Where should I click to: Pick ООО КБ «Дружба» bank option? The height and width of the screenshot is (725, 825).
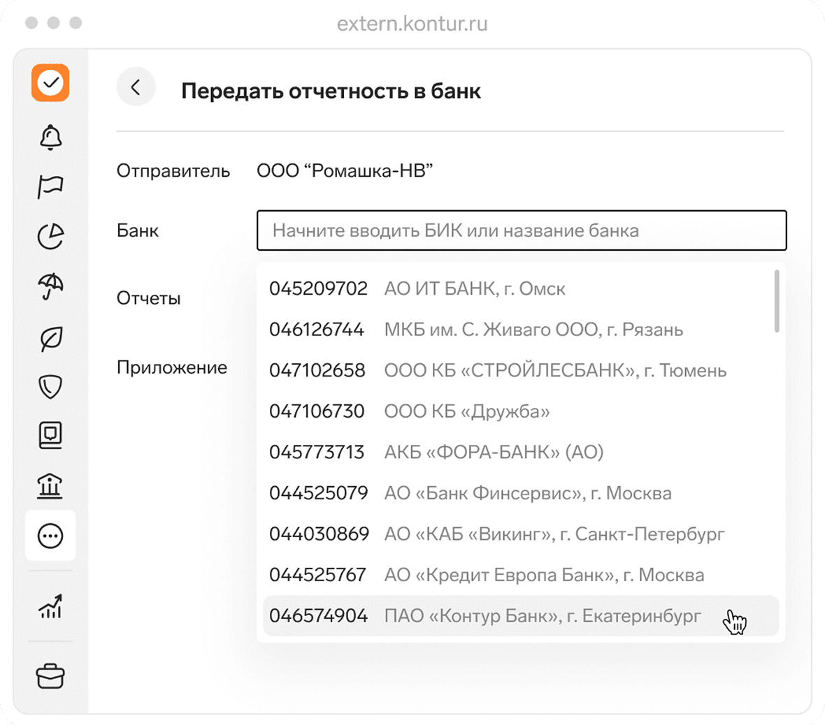466,411
